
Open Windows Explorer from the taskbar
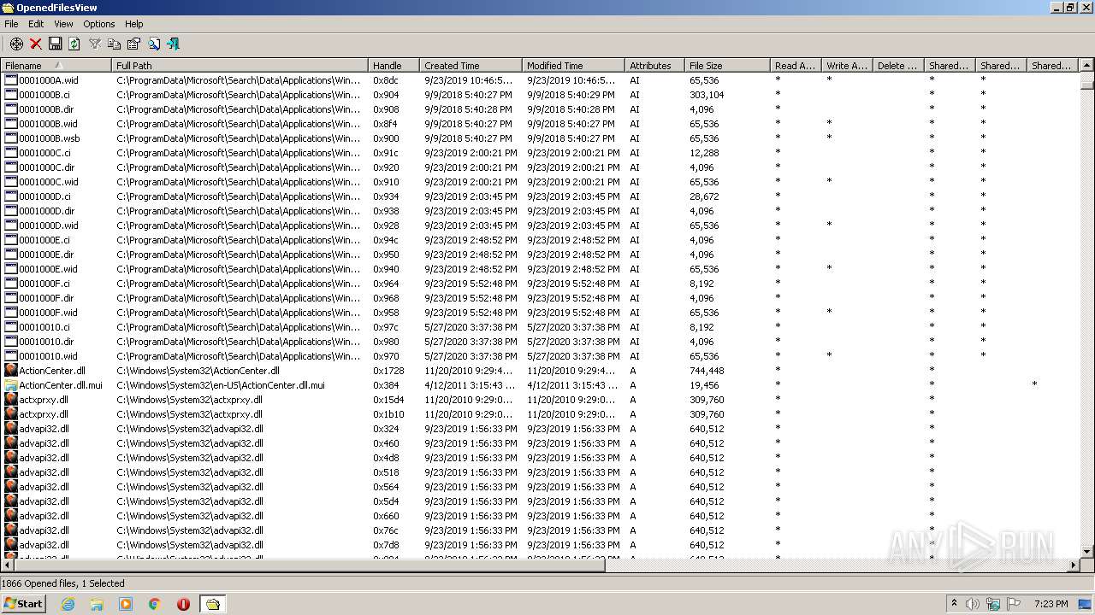(x=97, y=604)
